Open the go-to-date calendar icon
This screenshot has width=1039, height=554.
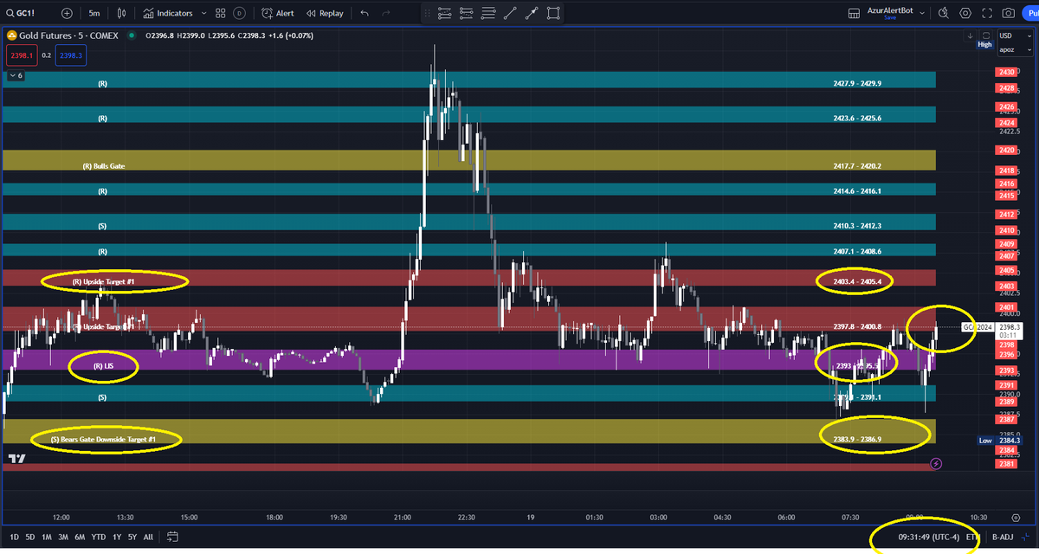point(172,537)
